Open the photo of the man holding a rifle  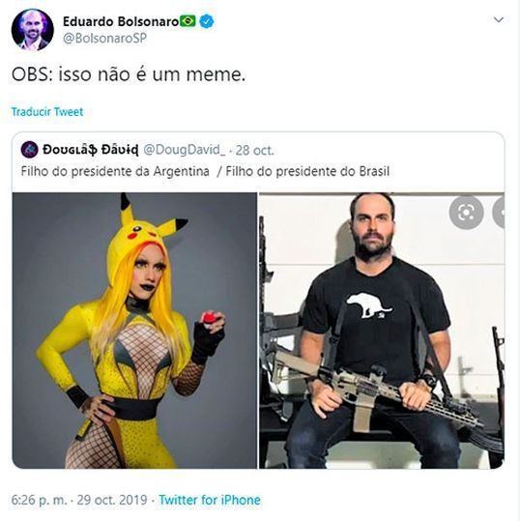(x=382, y=331)
